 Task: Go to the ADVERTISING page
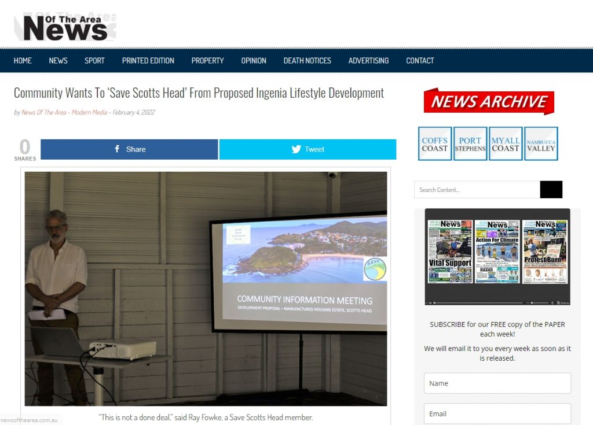[x=369, y=61]
